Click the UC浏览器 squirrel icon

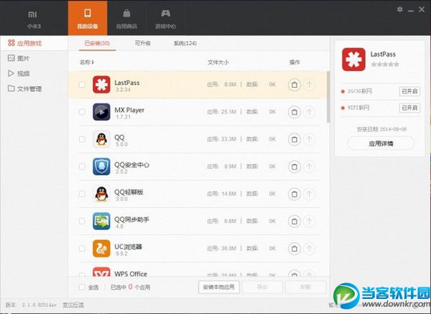[101, 249]
